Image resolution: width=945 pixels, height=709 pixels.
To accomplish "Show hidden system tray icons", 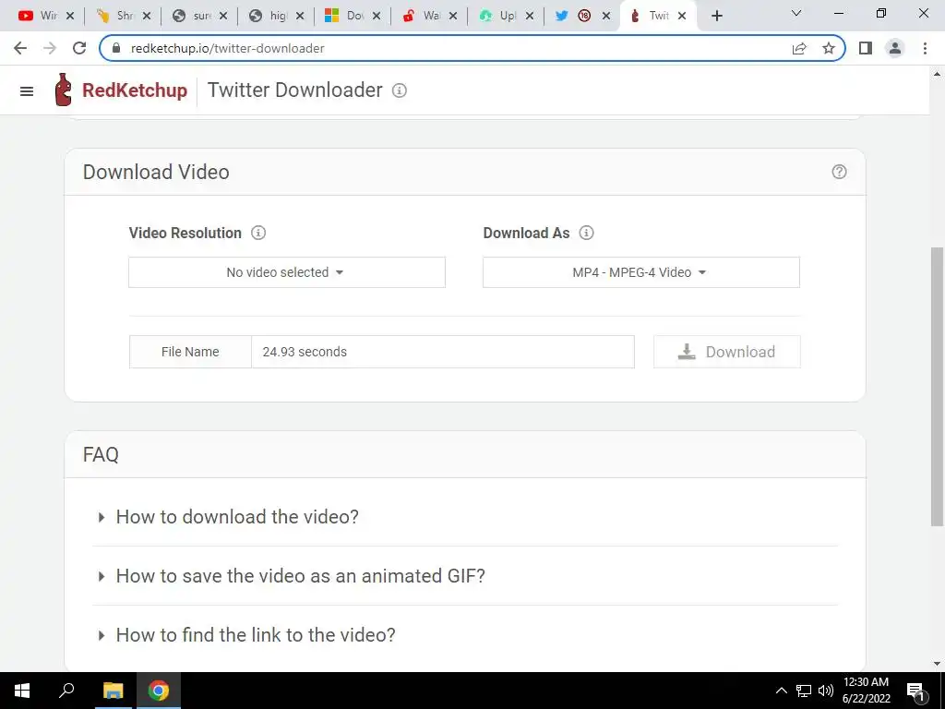I will pos(781,691).
